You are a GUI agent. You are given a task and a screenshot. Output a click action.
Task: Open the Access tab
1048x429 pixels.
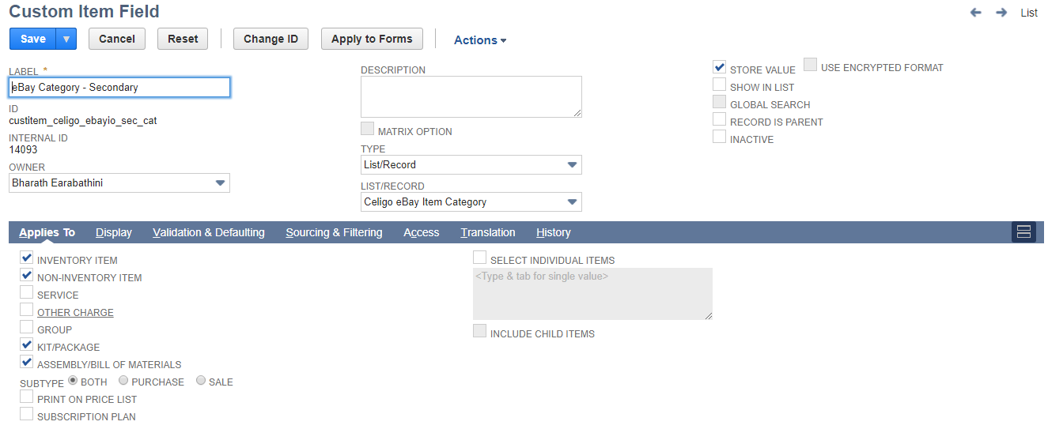pos(422,232)
